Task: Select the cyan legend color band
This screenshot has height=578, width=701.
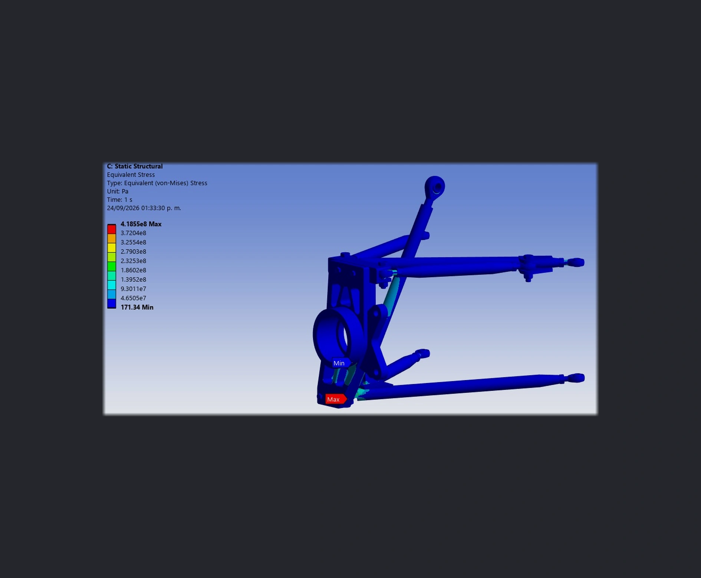Action: tap(112, 285)
